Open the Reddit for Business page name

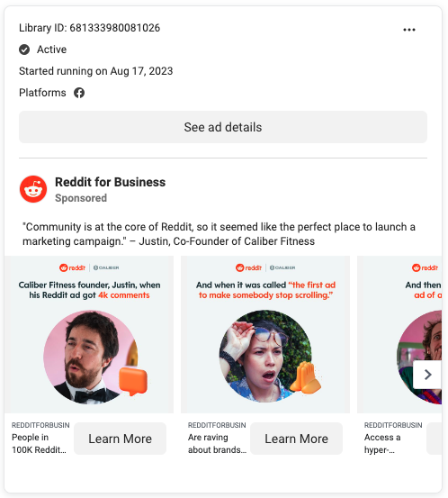click(110, 182)
